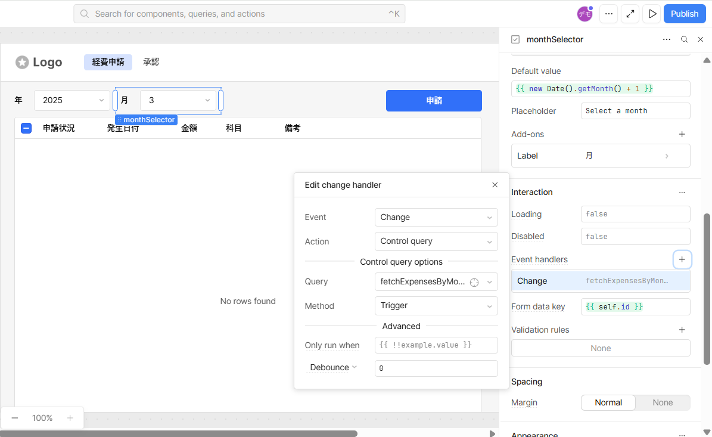Click the search icon in the monthSelector inspector
Image resolution: width=712 pixels, height=437 pixels.
click(x=685, y=39)
